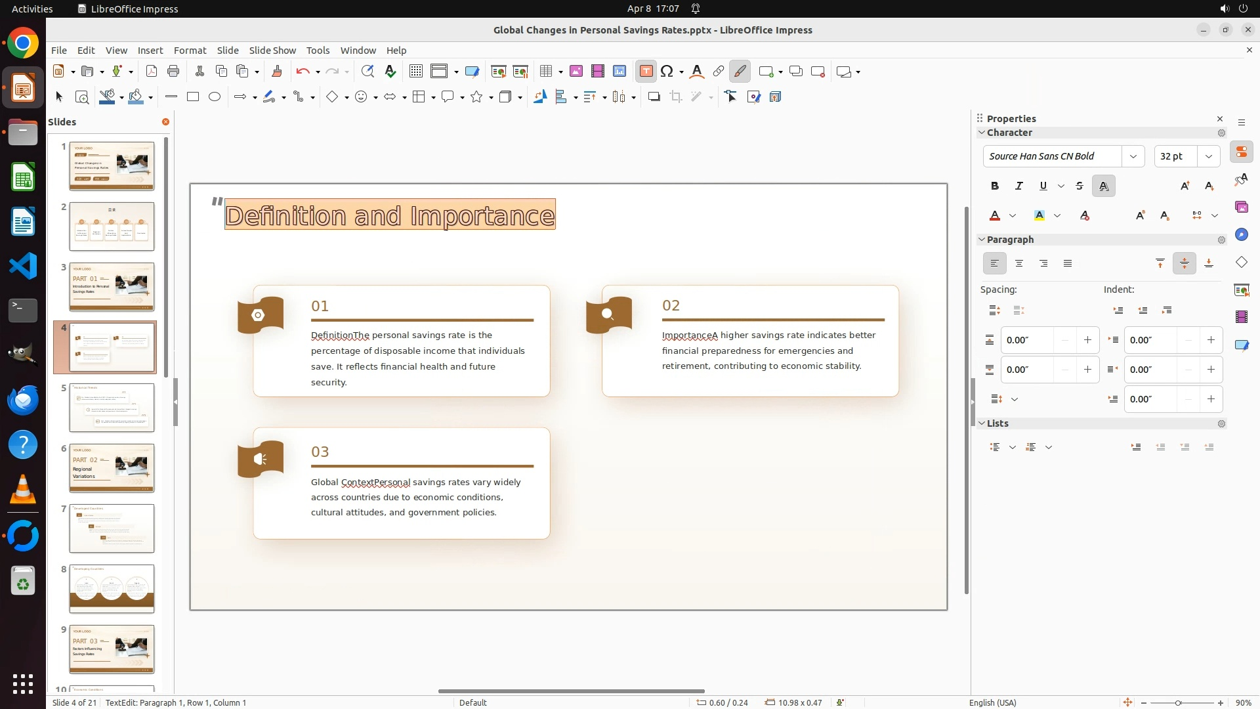Click the Insert Text Box toolbar icon
Viewport: 1260px width, 709px height.
[646, 72]
